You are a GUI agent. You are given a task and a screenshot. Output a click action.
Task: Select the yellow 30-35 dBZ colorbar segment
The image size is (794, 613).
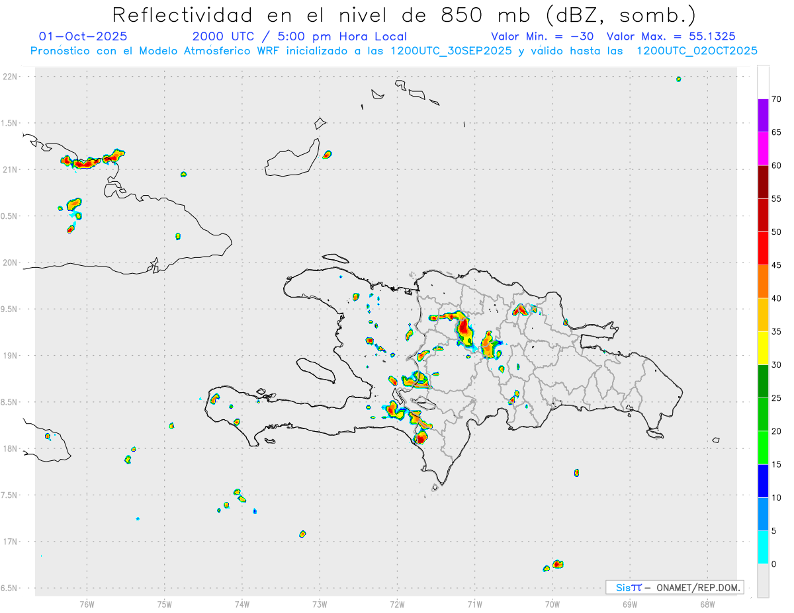click(x=763, y=348)
